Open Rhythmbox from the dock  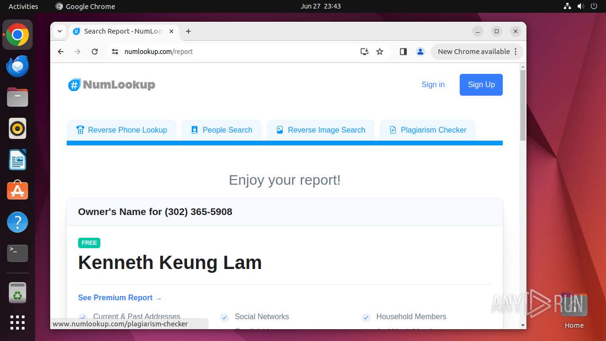18,128
